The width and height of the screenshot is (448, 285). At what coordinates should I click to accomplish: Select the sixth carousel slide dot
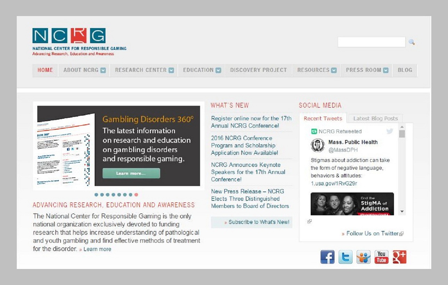(125, 195)
